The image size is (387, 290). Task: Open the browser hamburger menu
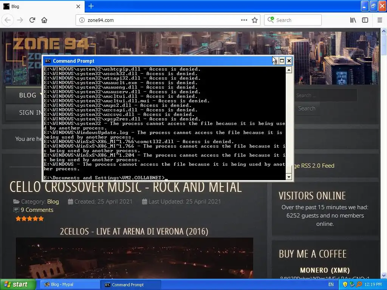tap(379, 20)
